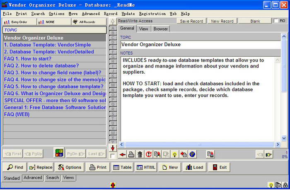
Task: Open the Search menu
Action: [38, 14]
